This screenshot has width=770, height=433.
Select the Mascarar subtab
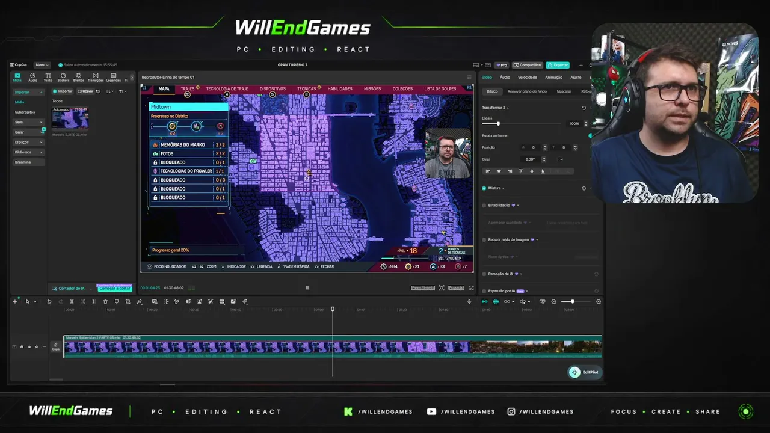(x=564, y=91)
